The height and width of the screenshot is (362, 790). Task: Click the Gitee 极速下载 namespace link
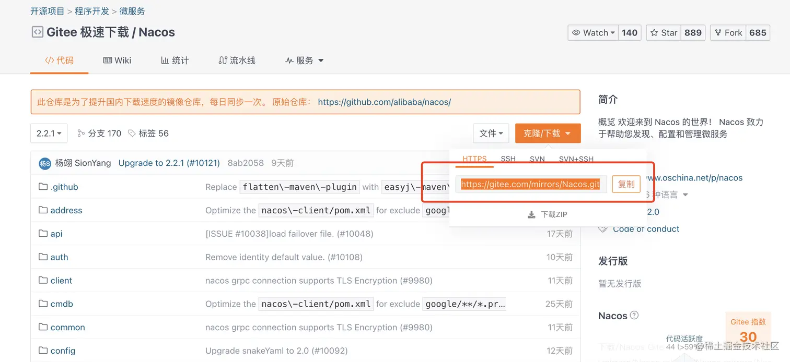tap(88, 32)
